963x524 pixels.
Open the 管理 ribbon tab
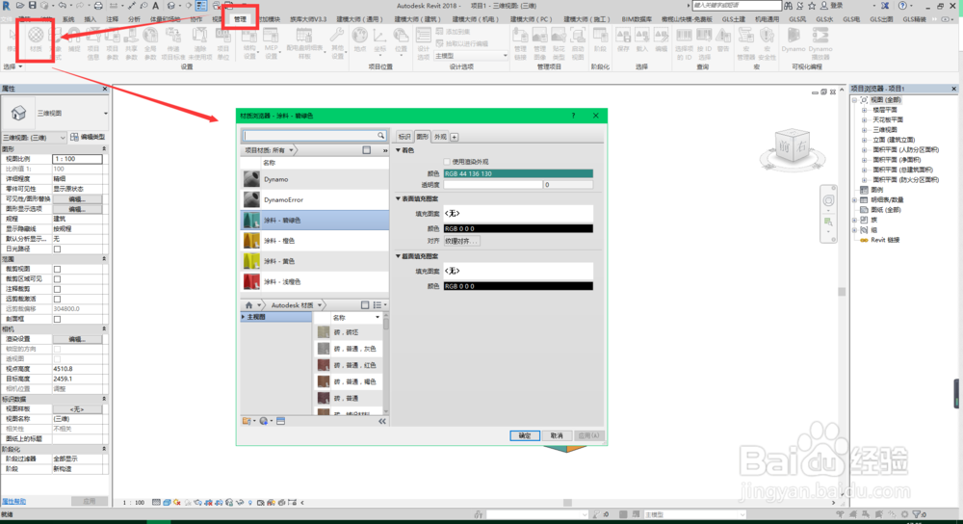(x=240, y=19)
